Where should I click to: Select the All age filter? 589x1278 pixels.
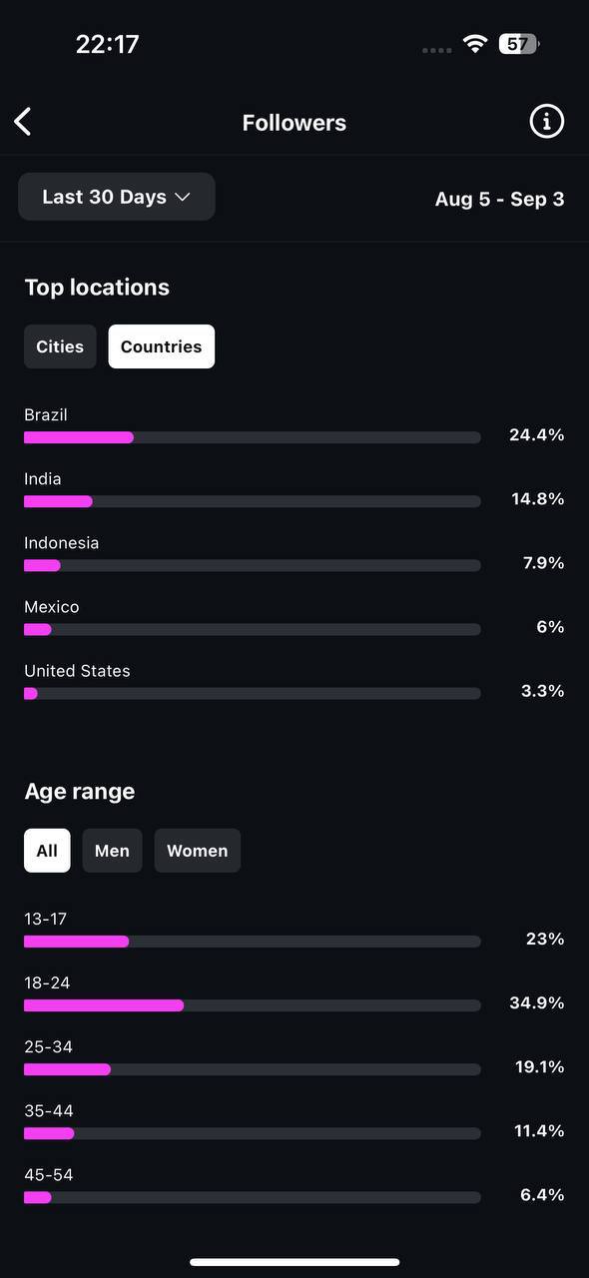point(47,851)
